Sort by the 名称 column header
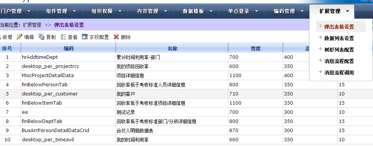 coord(172,49)
